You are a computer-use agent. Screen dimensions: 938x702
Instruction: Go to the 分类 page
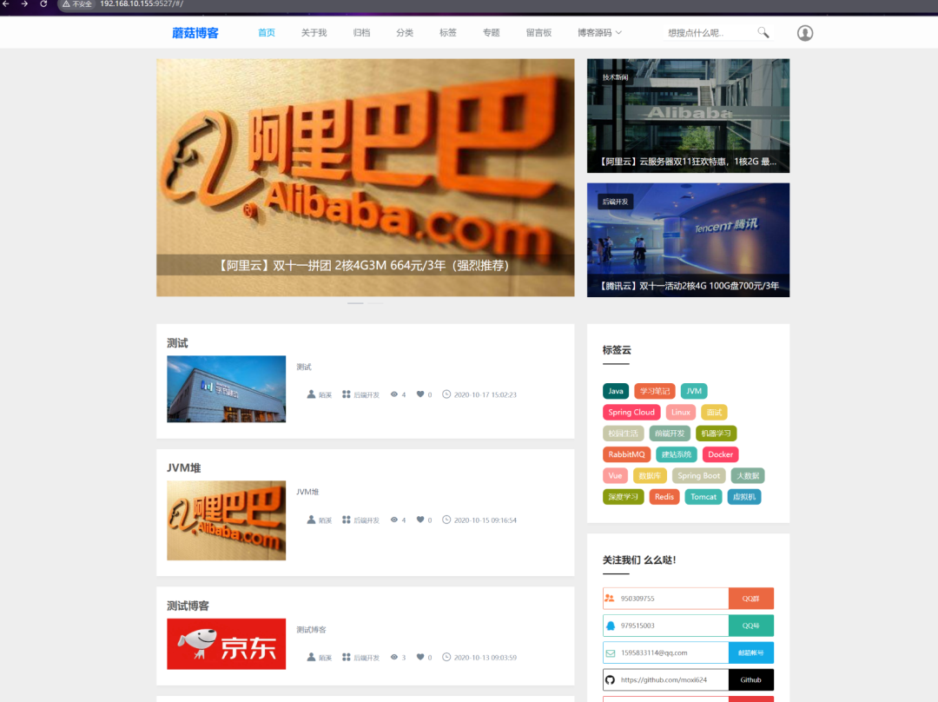(405, 33)
